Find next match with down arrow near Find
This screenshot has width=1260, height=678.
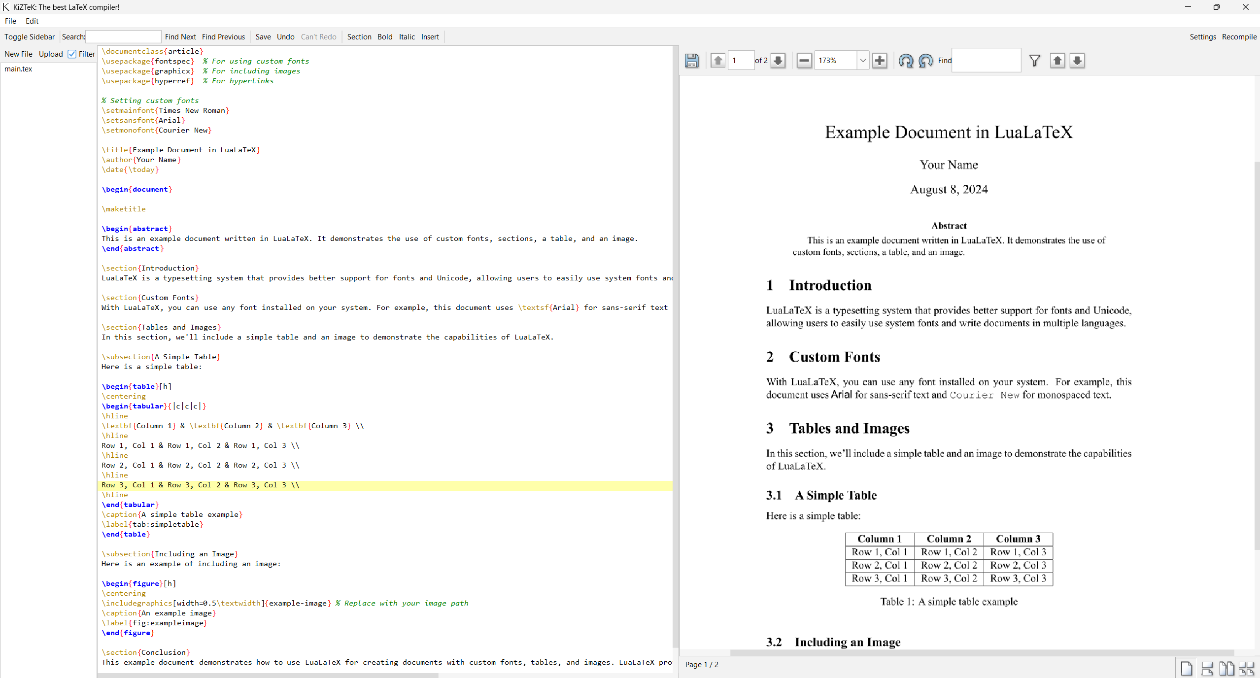(1077, 61)
